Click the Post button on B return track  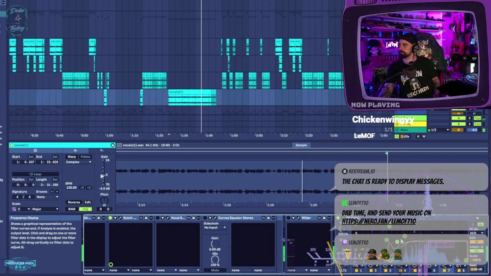[478, 124]
